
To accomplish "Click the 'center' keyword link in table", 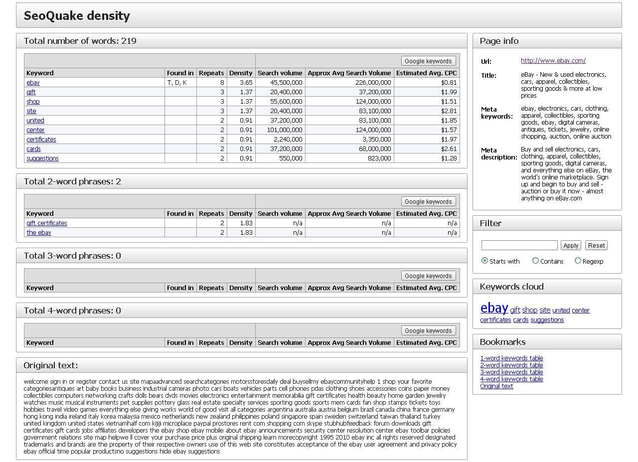I will (x=35, y=130).
